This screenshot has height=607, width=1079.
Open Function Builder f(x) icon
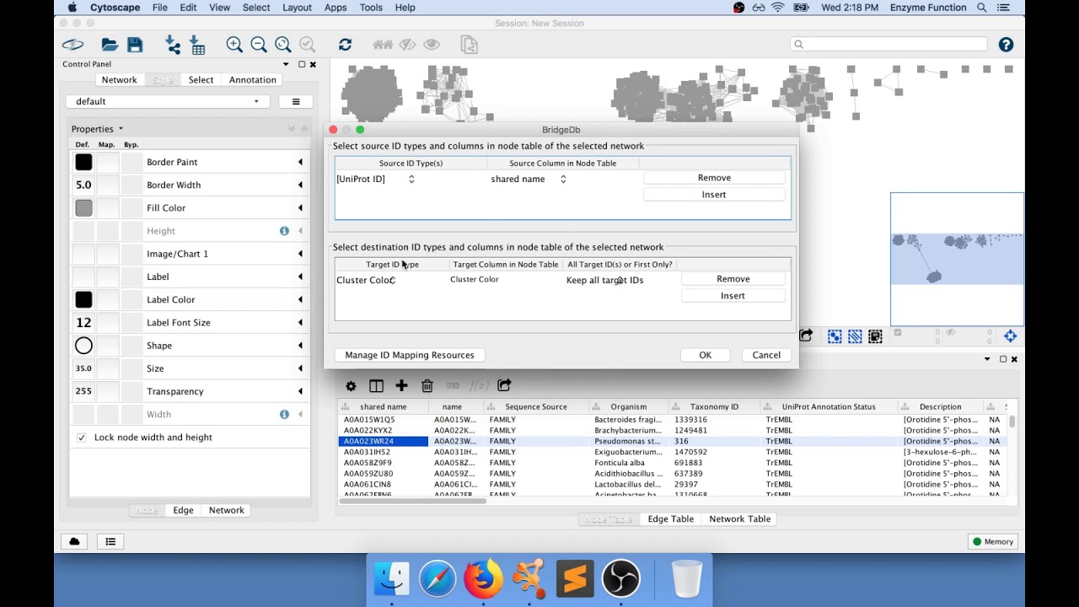[479, 386]
